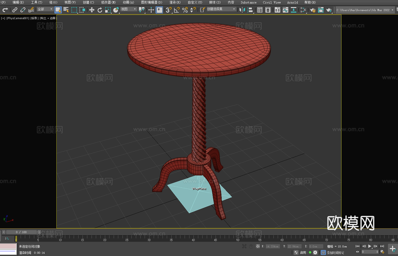Select the Move tool in toolbar
398x256 pixels.
(92, 10)
